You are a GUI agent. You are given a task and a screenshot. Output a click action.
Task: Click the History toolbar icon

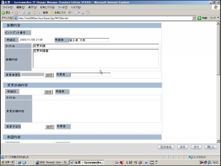(x=70, y=13)
